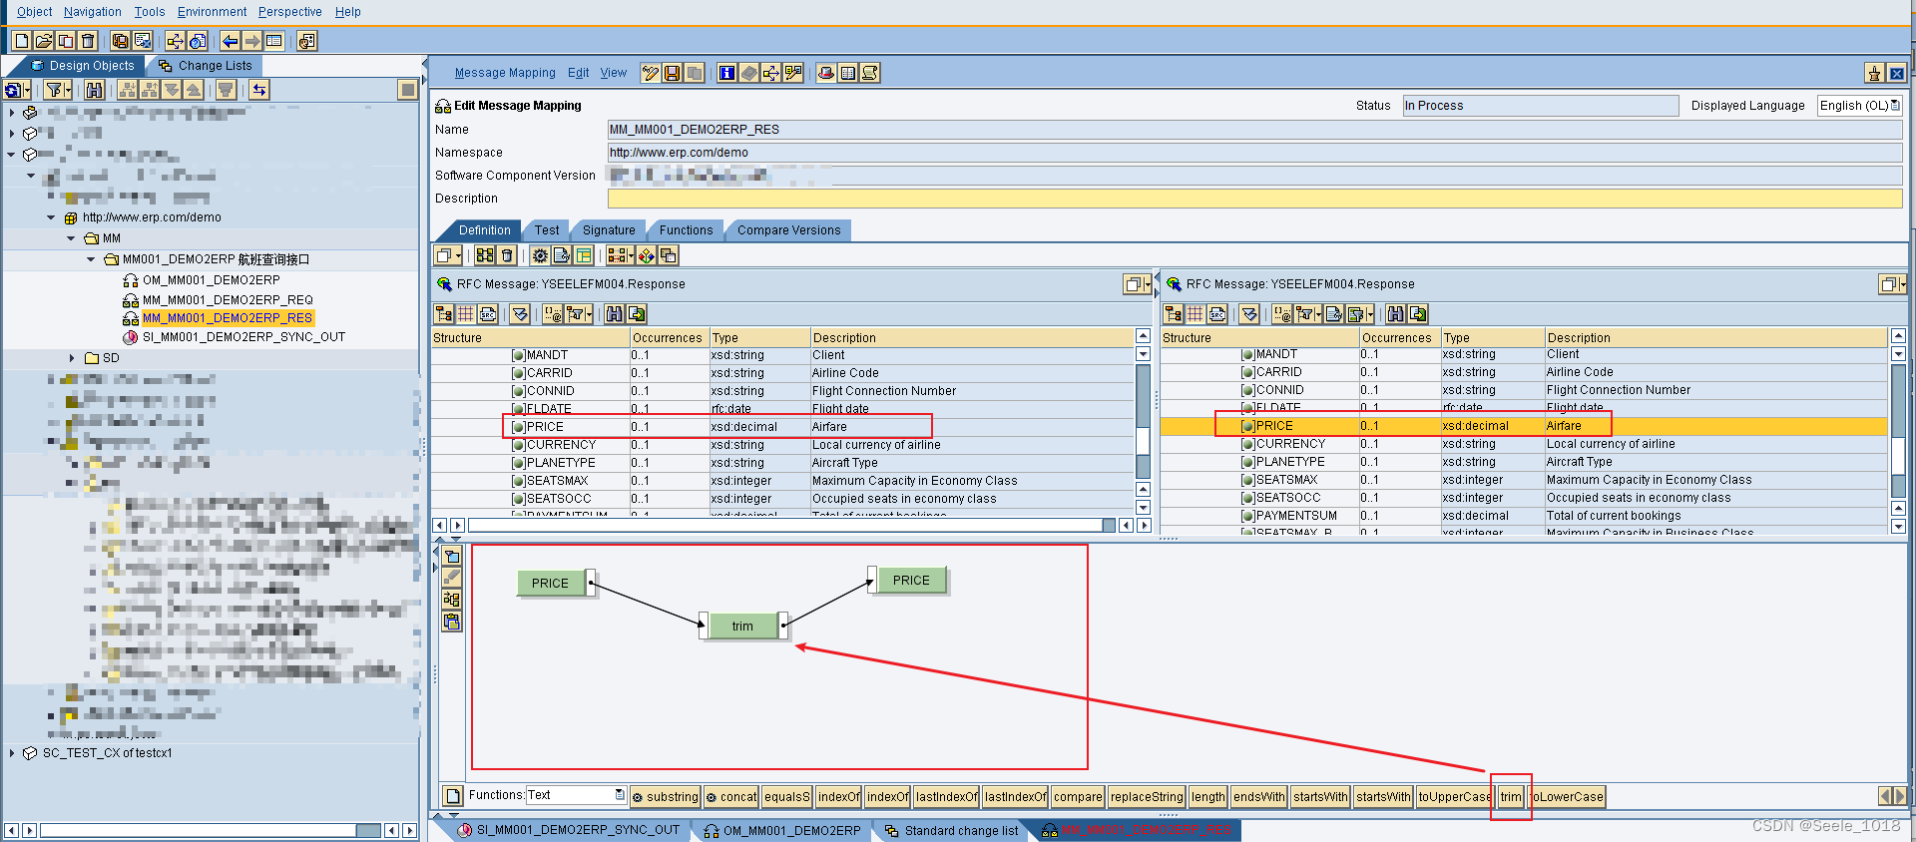Click the substring function button
Image resolution: width=1916 pixels, height=842 pixels.
[666, 796]
